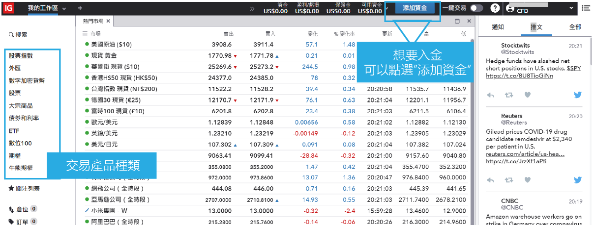594x225 pixels.
Task: Click the 添加資金 button
Action: [415, 8]
